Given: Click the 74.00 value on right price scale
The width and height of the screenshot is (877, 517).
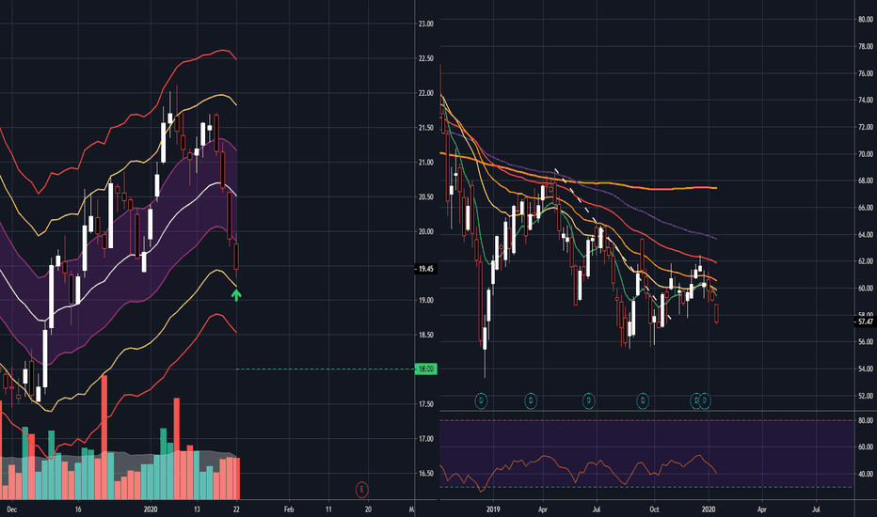Looking at the screenshot, I should point(866,100).
